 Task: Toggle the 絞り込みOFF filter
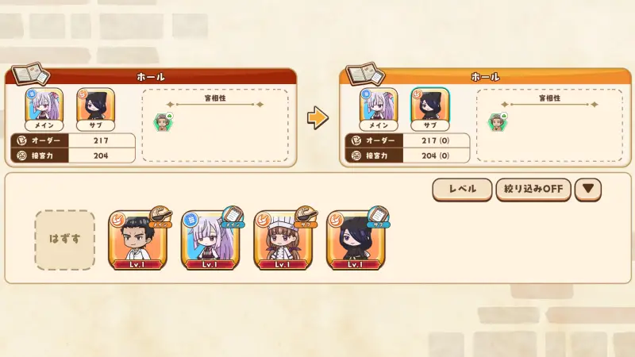pos(533,189)
